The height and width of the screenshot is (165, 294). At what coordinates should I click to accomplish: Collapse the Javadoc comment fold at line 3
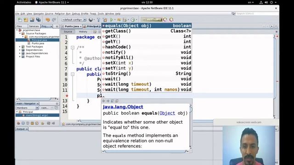pos(73,48)
